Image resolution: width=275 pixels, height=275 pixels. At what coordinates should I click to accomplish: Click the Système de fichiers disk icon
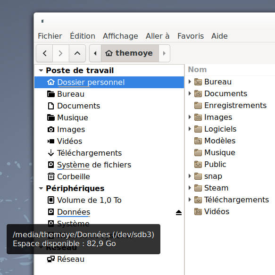(x=51, y=165)
